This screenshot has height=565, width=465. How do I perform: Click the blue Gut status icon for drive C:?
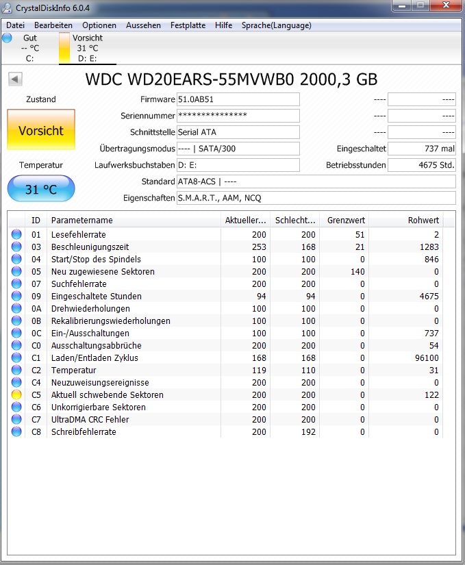[8, 38]
